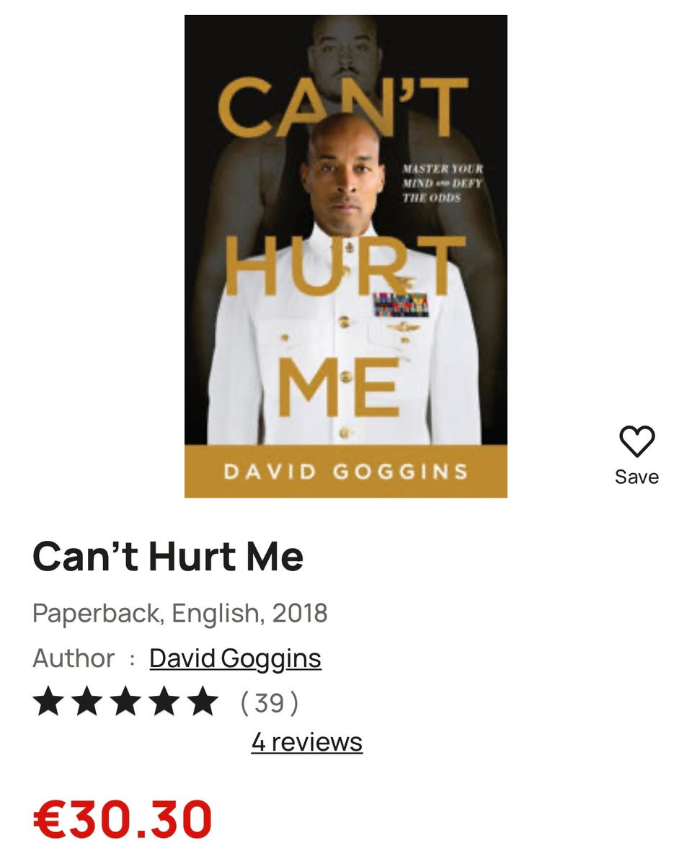Click the Can't Hurt Me title heading

pos(167,556)
